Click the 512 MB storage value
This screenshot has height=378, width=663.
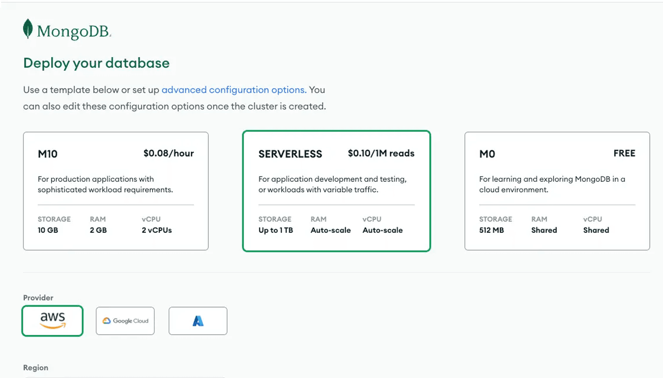[491, 230]
